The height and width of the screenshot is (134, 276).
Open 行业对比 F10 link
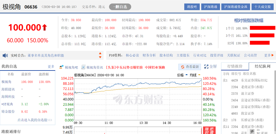click(200, 55)
